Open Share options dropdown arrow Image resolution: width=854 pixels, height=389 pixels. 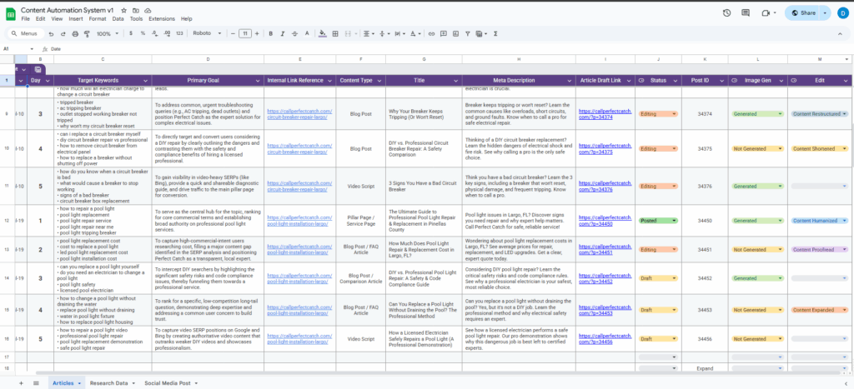[x=825, y=13]
